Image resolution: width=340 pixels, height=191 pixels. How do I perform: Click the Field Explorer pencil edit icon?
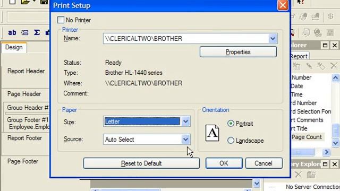pyautogui.click(x=309, y=66)
